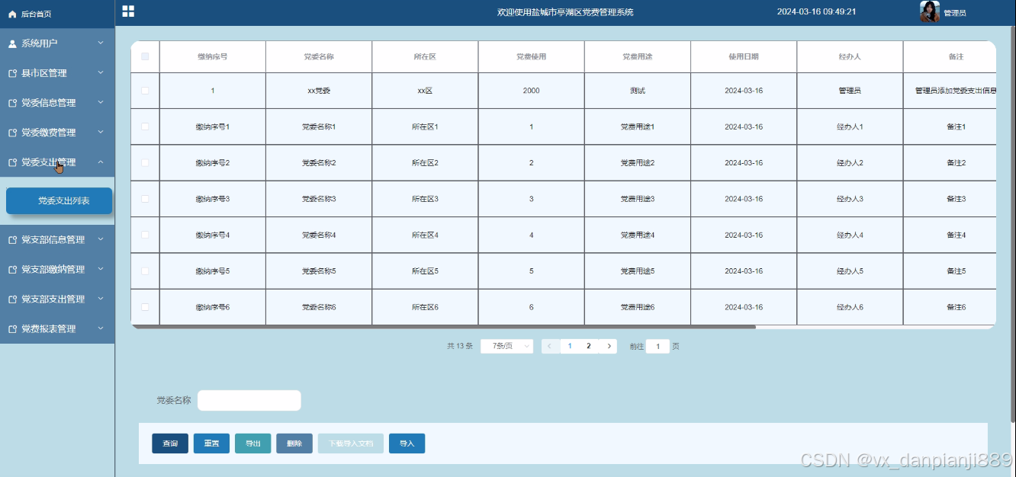
Task: Check the row for 缴纳序号1
Action: pos(145,126)
